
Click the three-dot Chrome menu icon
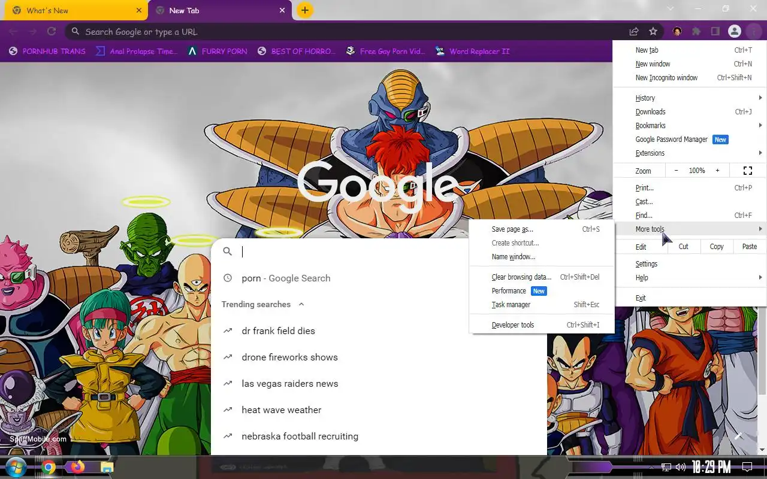pos(753,32)
